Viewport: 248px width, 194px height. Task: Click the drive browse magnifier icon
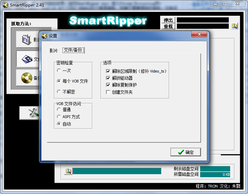point(234,26)
